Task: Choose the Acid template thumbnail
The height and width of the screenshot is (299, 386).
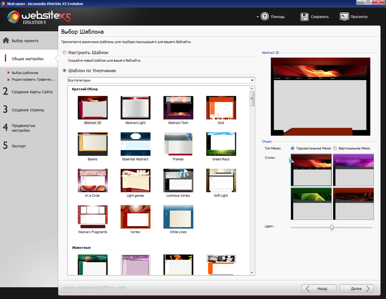Action: 221,108
